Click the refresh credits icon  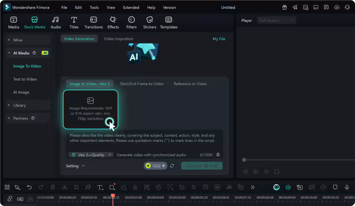(x=172, y=166)
